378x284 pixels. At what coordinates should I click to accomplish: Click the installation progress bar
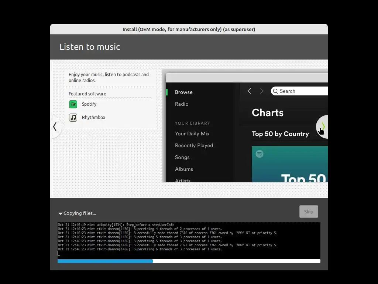point(189,261)
